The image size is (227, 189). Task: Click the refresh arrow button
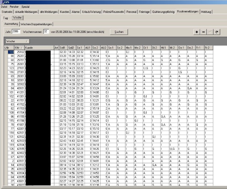click(217, 32)
